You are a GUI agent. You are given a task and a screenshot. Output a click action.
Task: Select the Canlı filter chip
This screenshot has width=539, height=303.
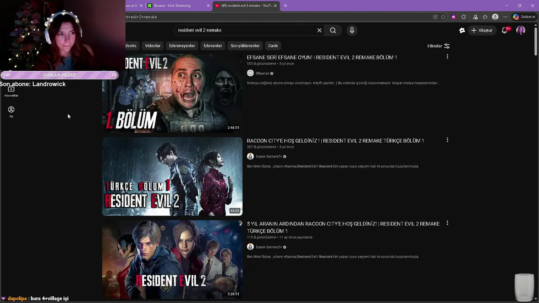(273, 46)
